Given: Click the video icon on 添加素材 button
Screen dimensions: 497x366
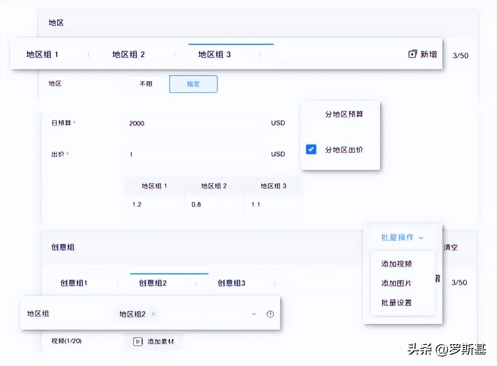Looking at the screenshot, I should point(138,342).
